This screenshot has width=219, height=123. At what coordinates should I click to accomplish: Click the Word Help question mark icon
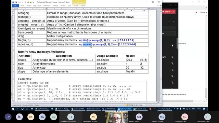(x=160, y=5)
